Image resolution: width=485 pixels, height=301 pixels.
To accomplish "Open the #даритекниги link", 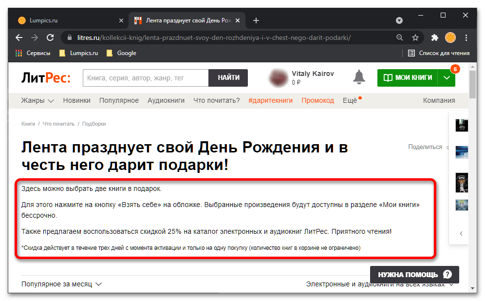I will (270, 100).
